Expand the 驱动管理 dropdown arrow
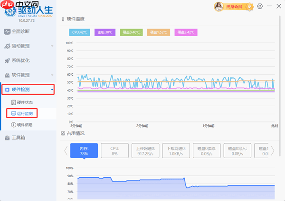The image size is (285, 201). [52, 46]
